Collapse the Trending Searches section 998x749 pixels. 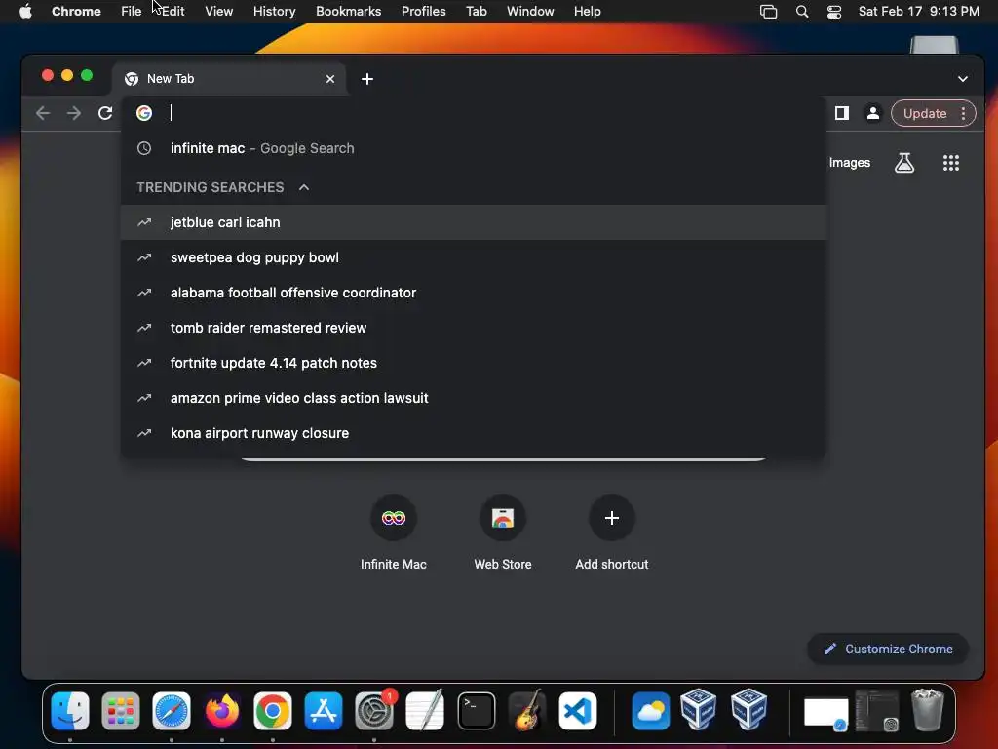click(304, 187)
